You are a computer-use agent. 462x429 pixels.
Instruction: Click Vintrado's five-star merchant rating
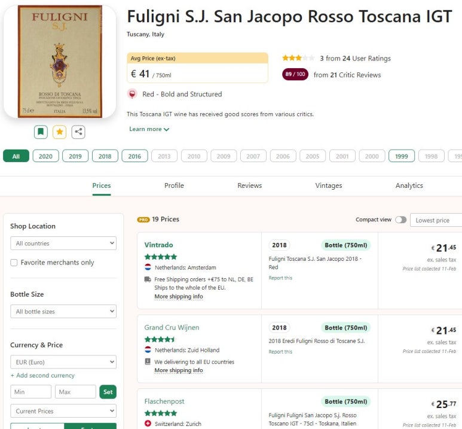coord(161,257)
